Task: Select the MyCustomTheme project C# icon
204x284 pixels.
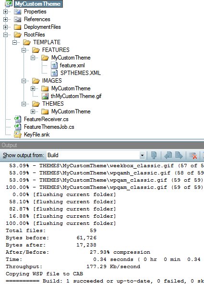Action: click(x=8, y=4)
